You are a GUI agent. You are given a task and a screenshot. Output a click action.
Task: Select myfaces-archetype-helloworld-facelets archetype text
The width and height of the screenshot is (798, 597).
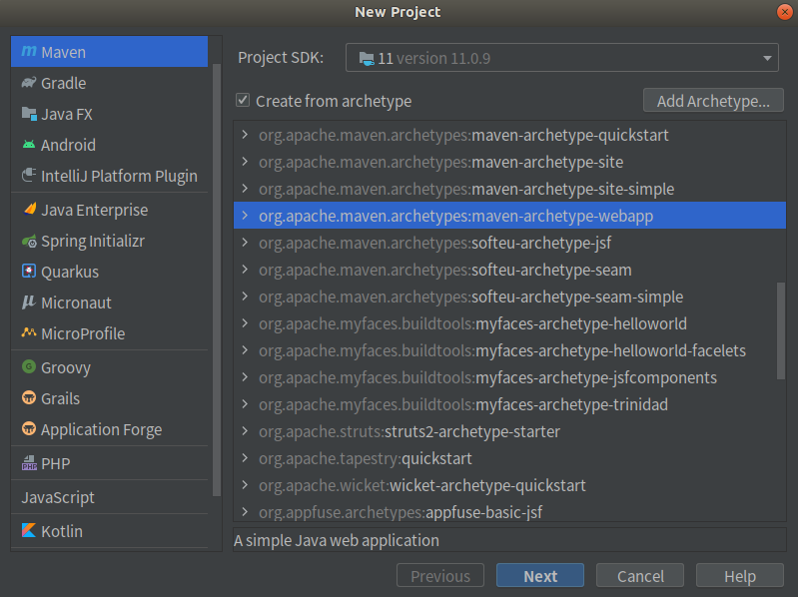tap(502, 350)
